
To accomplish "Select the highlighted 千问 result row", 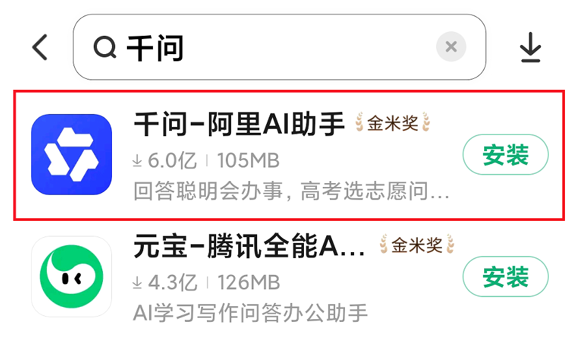I will pos(289,155).
